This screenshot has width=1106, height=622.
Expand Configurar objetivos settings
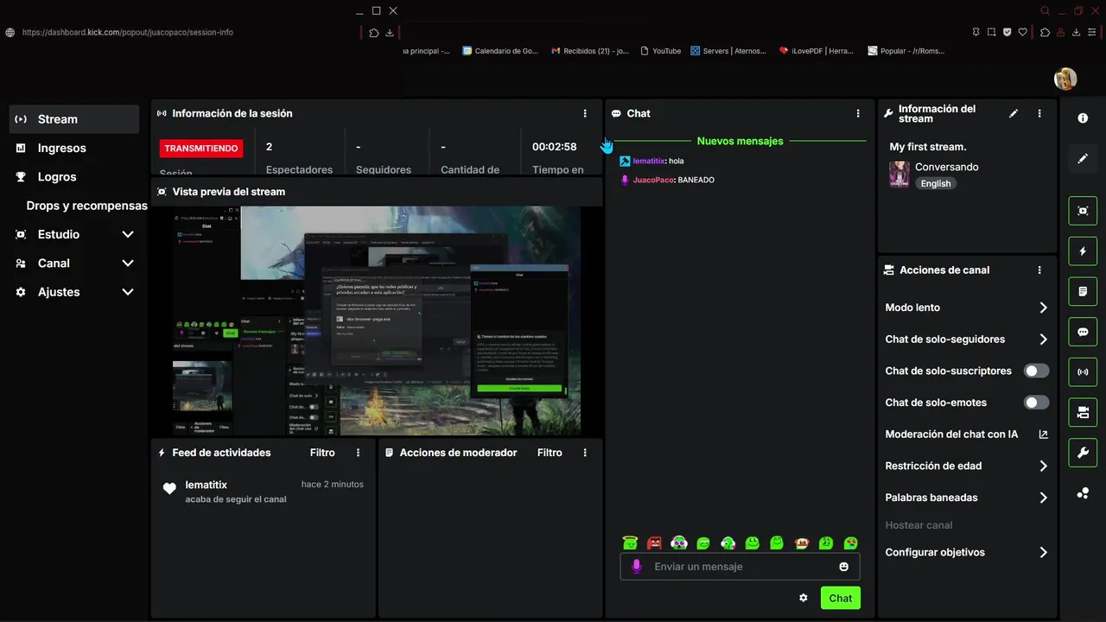[x=967, y=552]
